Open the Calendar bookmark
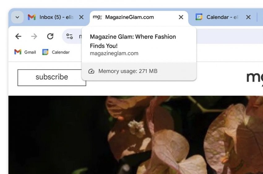This screenshot has width=263, height=174. pos(56,52)
